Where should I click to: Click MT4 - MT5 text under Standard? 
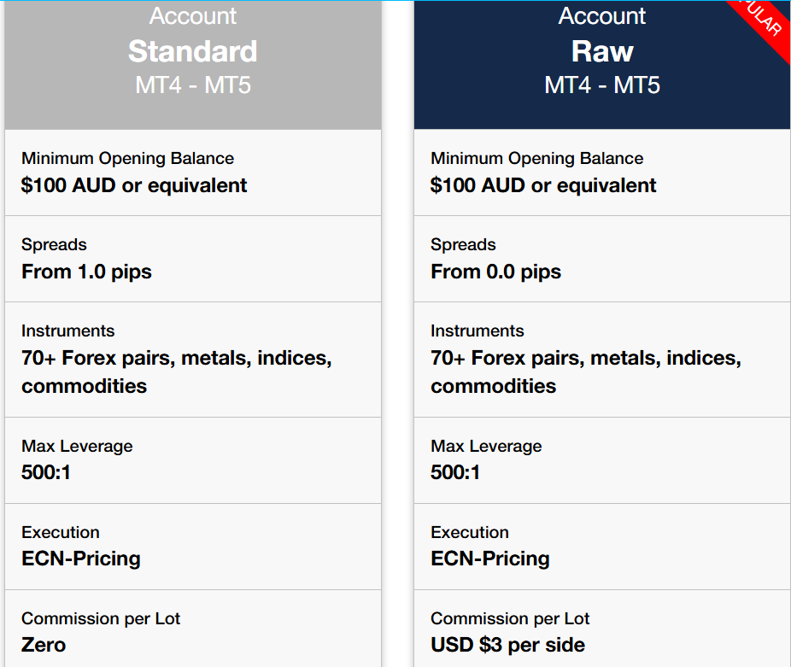point(193,85)
